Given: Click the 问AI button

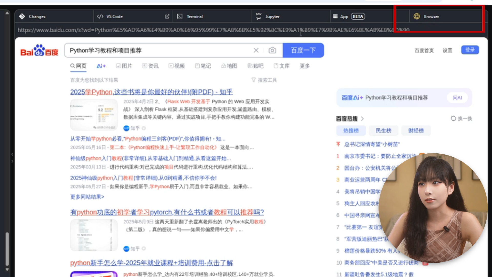Looking at the screenshot, I should point(457,98).
